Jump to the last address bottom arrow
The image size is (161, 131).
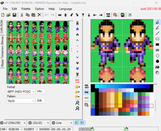tap(78, 74)
